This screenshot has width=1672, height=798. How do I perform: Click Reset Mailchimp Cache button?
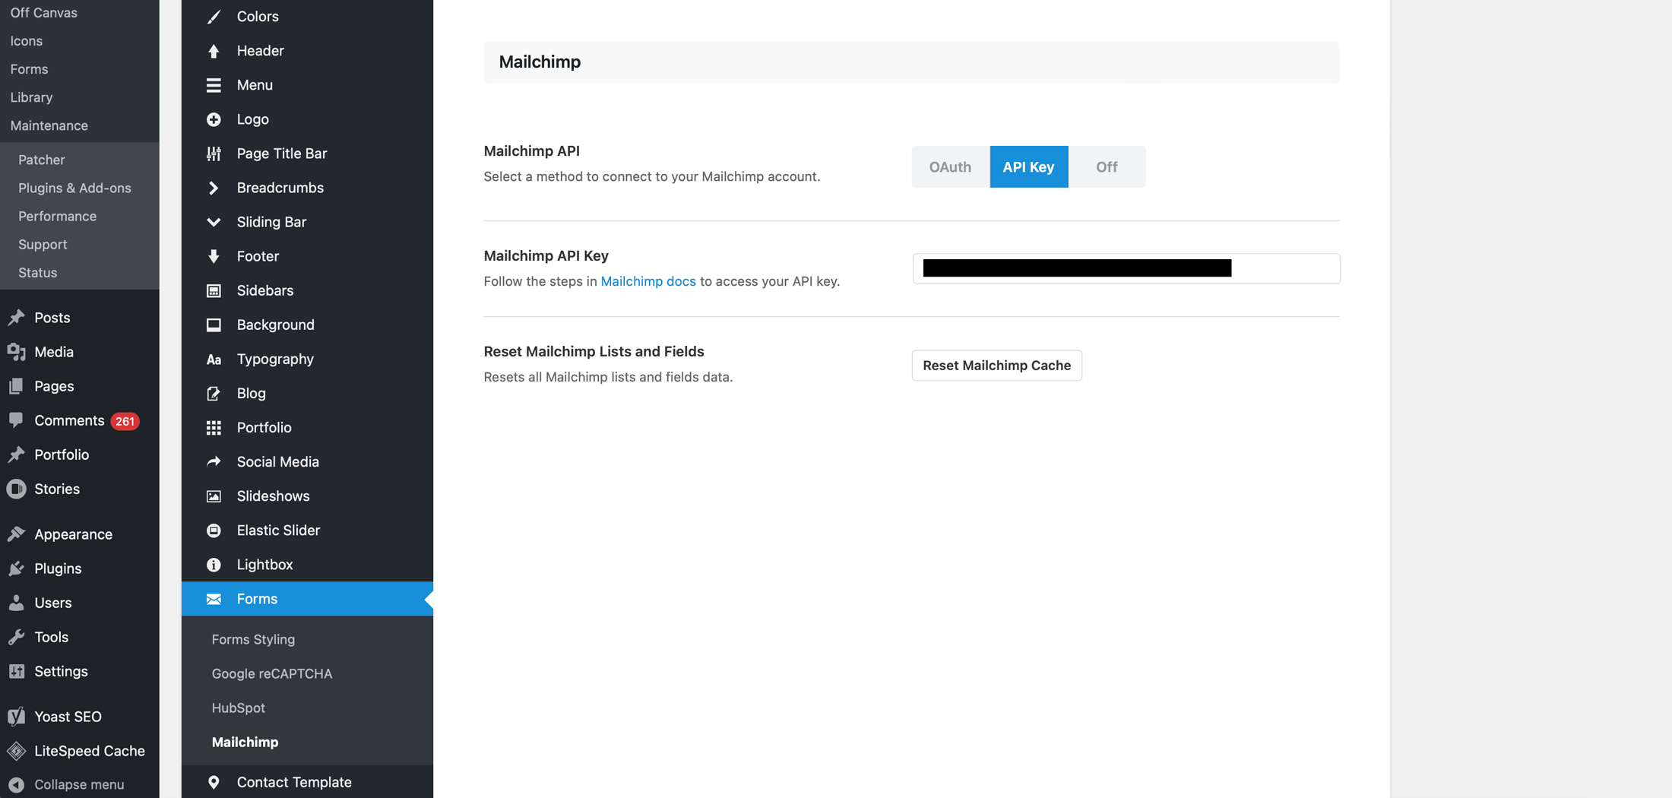(x=996, y=366)
